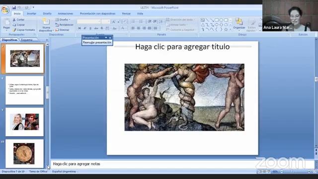The image size is (318, 179).
Task: Select the rectangle shape in Dibujo gallery
Action: tap(217, 20)
